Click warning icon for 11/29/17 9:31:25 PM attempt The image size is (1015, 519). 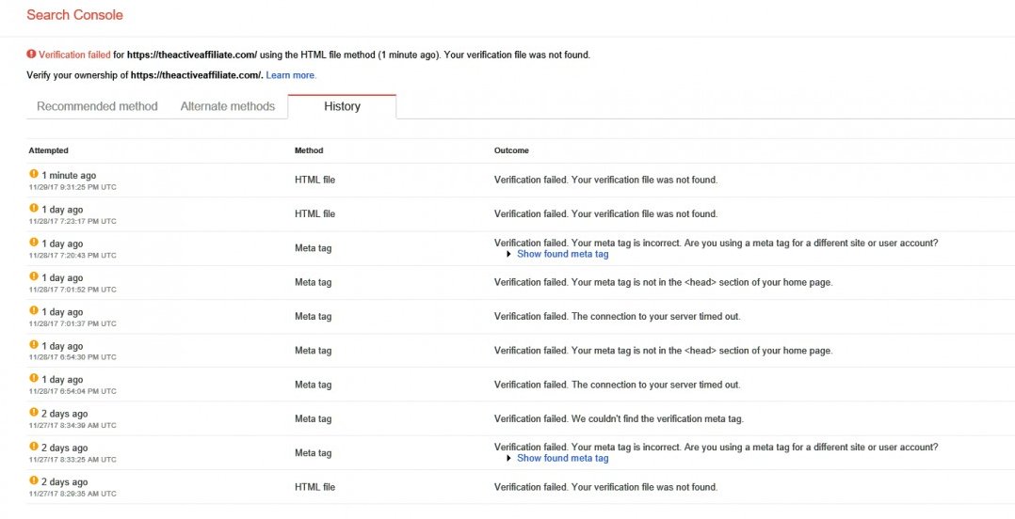pyautogui.click(x=34, y=174)
